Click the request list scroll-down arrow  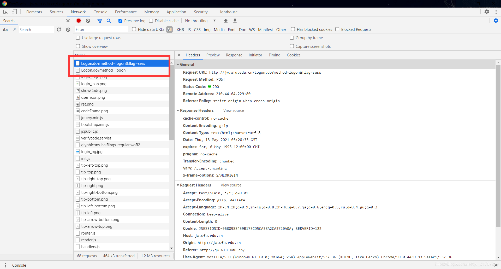(x=171, y=248)
